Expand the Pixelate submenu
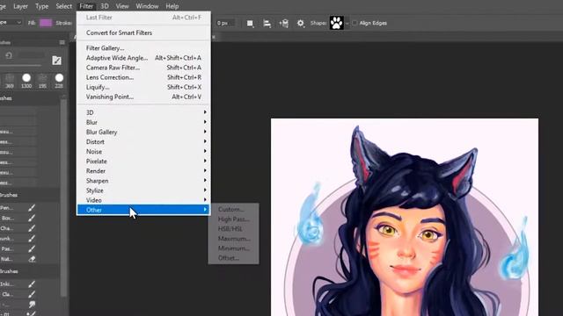563x316 pixels. 143,162
